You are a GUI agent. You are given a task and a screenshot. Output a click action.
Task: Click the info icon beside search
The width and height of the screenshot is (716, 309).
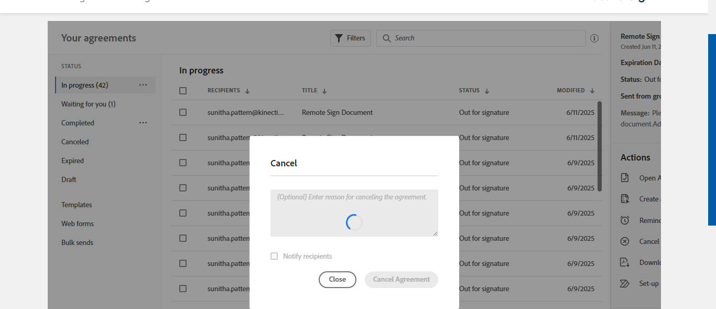coord(594,38)
